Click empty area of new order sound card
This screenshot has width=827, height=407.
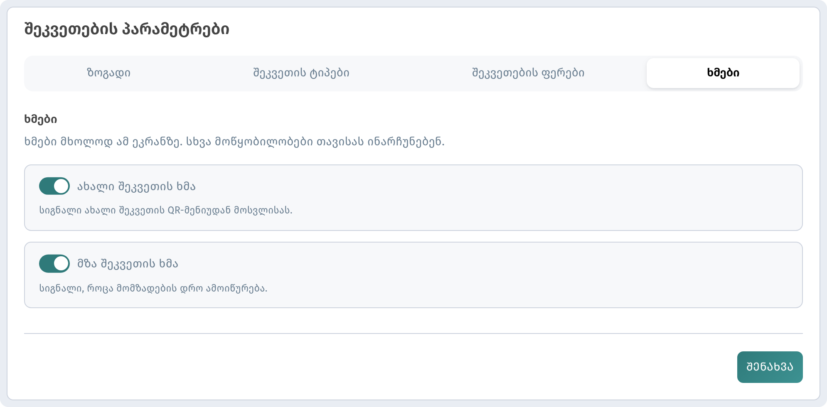pos(540,198)
